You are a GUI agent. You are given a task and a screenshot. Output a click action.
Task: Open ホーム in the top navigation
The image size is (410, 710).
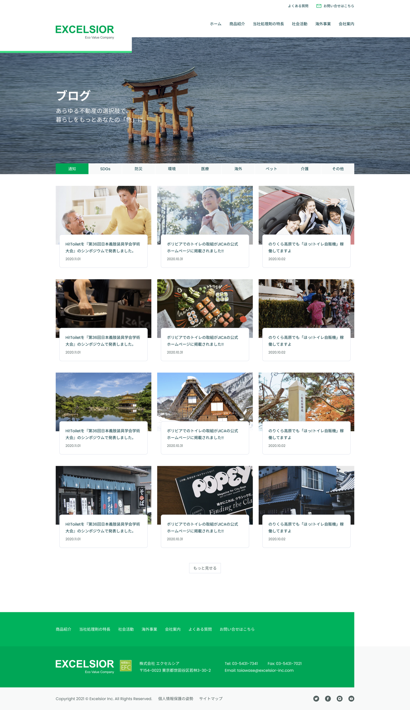[x=216, y=24]
